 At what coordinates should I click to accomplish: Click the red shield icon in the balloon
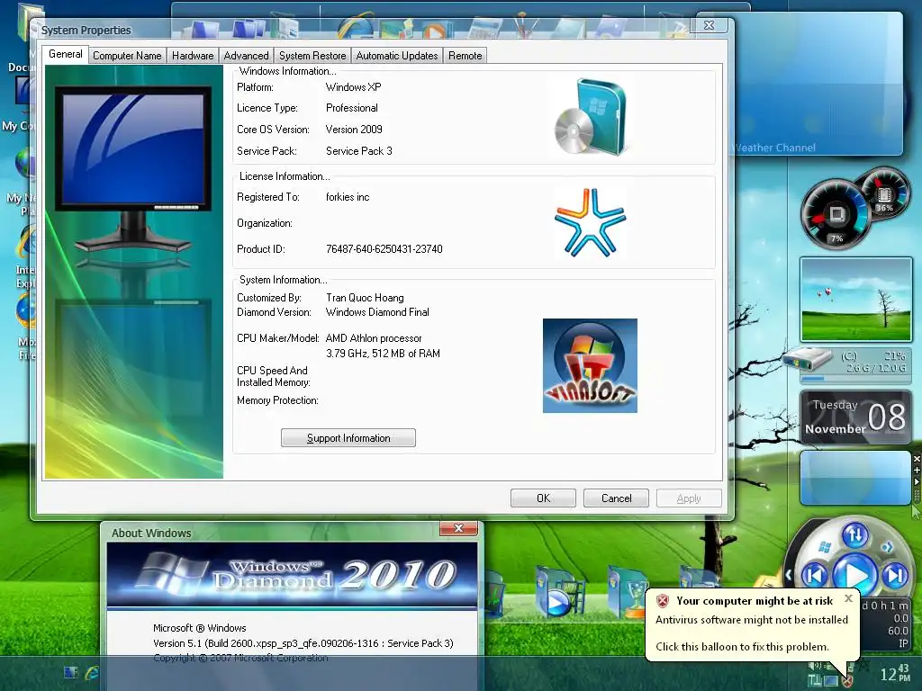click(663, 600)
